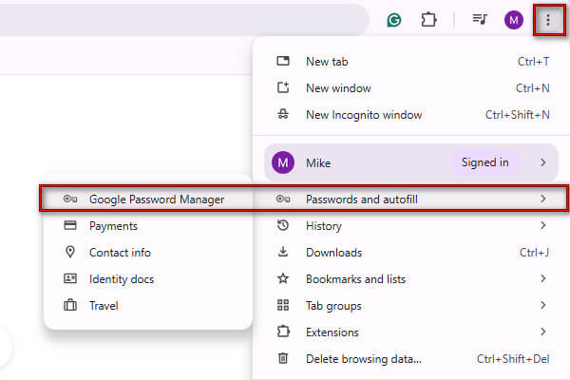570x380 pixels.
Task: Select New window menu entry
Action: pyautogui.click(x=411, y=88)
